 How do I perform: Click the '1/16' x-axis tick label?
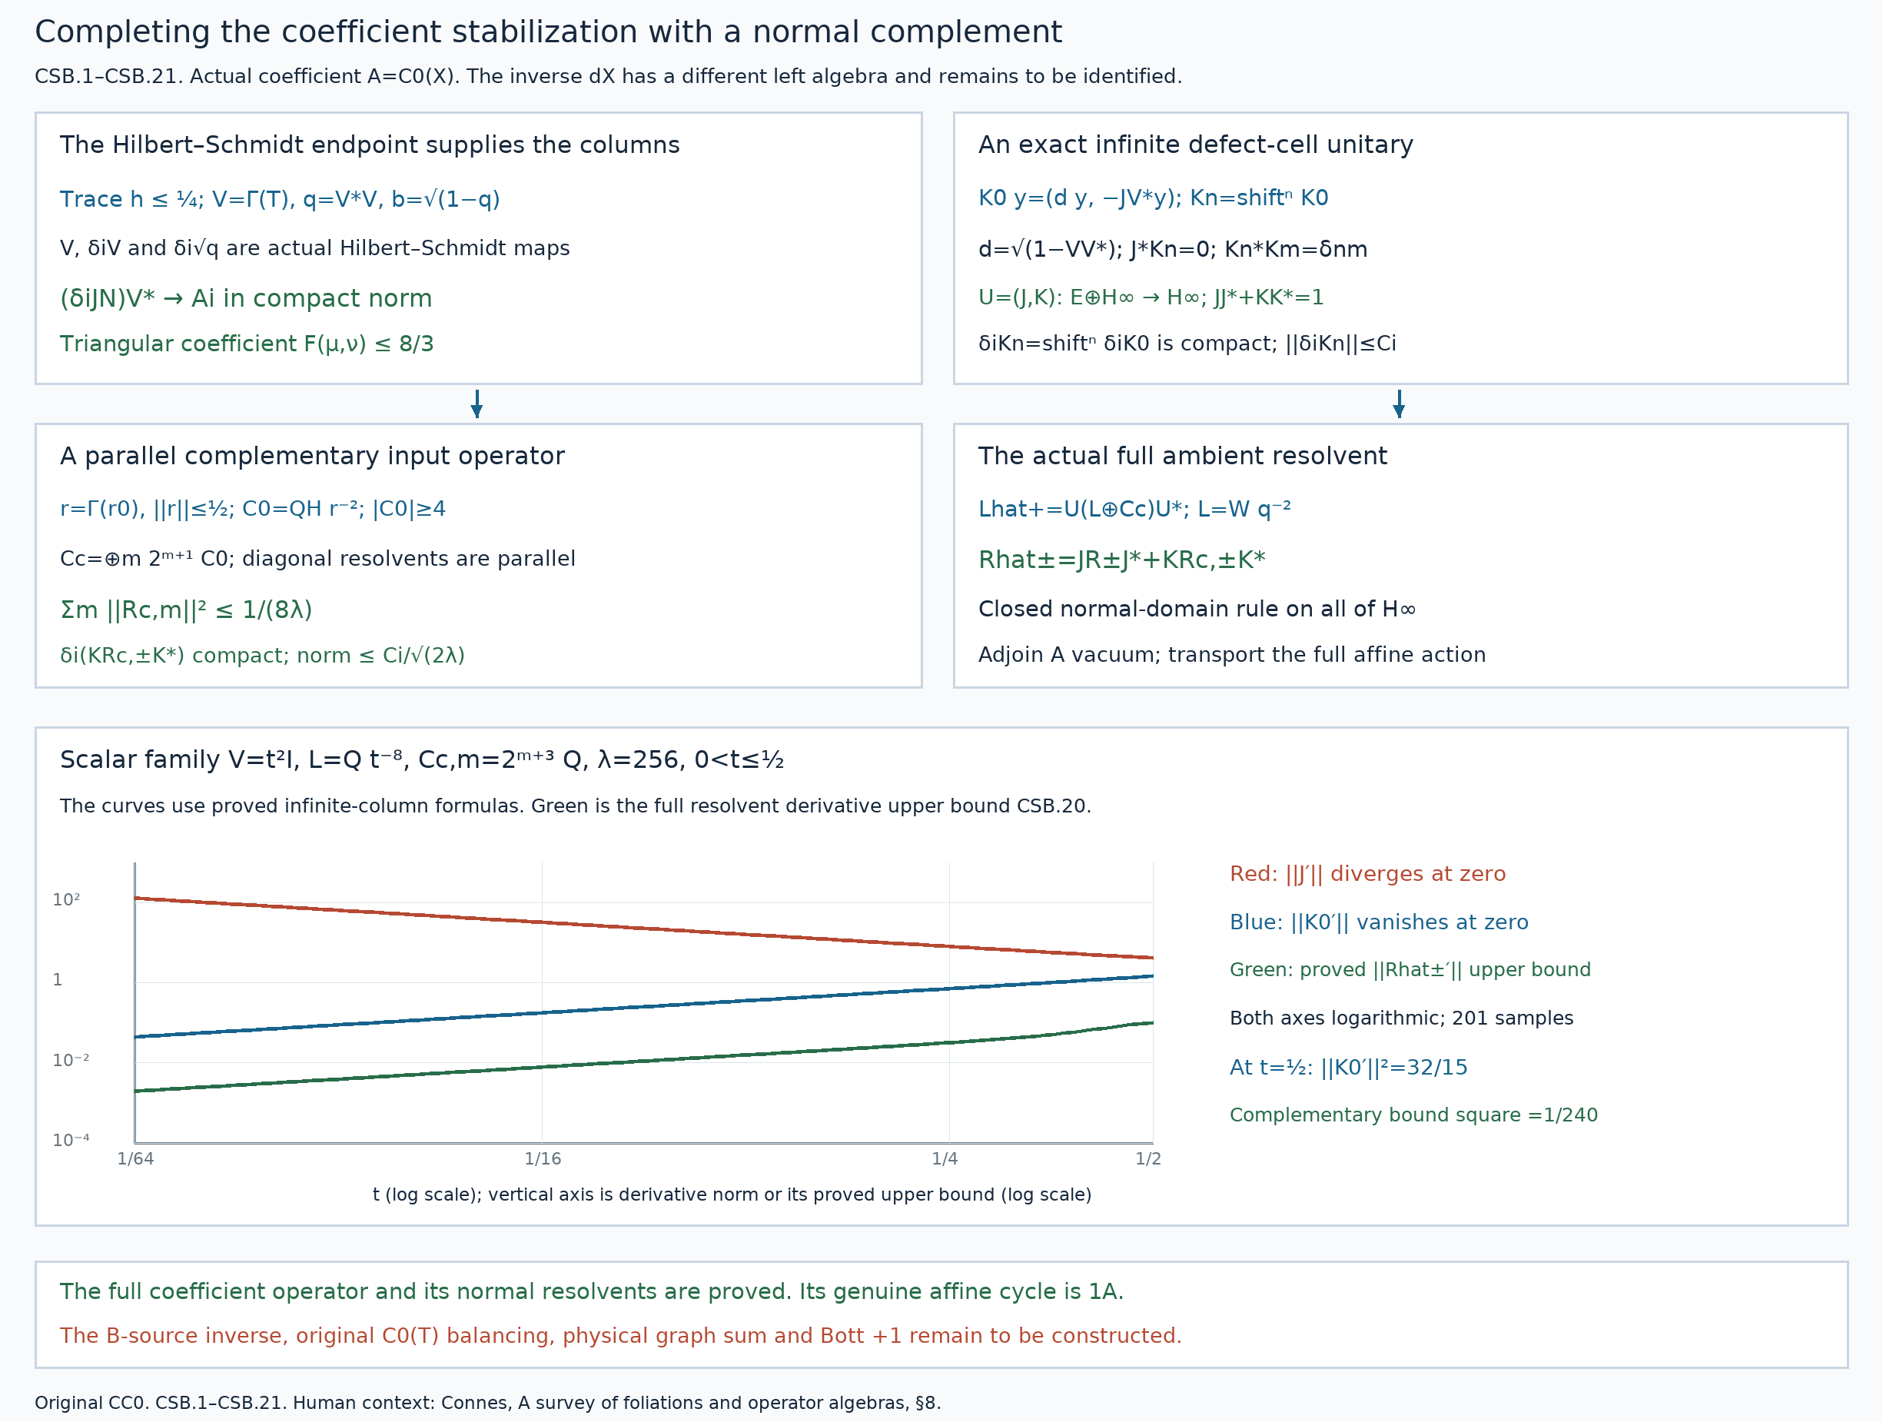[x=543, y=1159]
